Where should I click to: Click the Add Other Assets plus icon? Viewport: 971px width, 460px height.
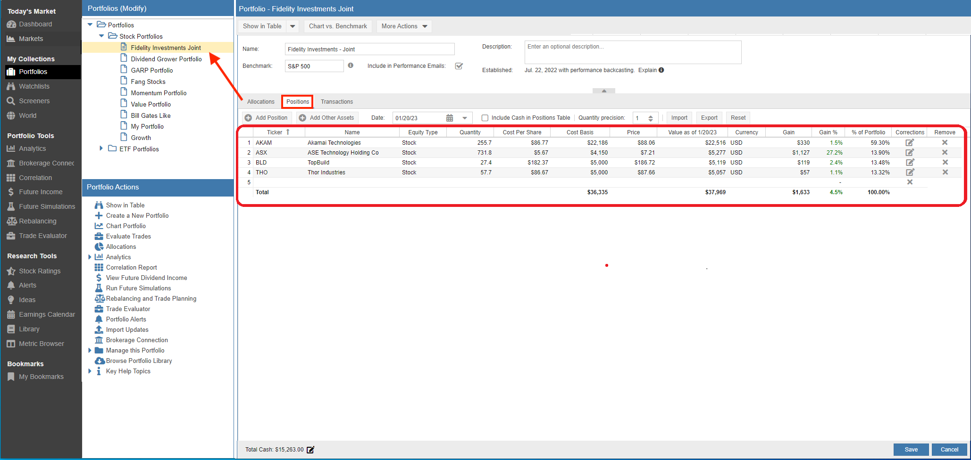[302, 118]
